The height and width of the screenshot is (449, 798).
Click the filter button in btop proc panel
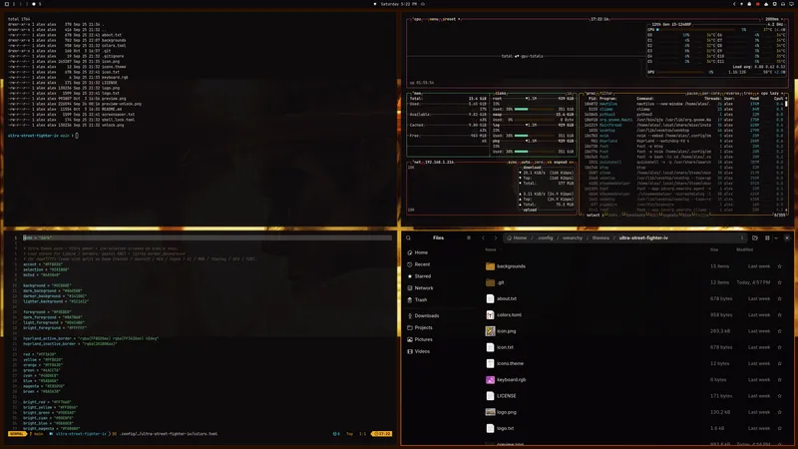point(606,93)
